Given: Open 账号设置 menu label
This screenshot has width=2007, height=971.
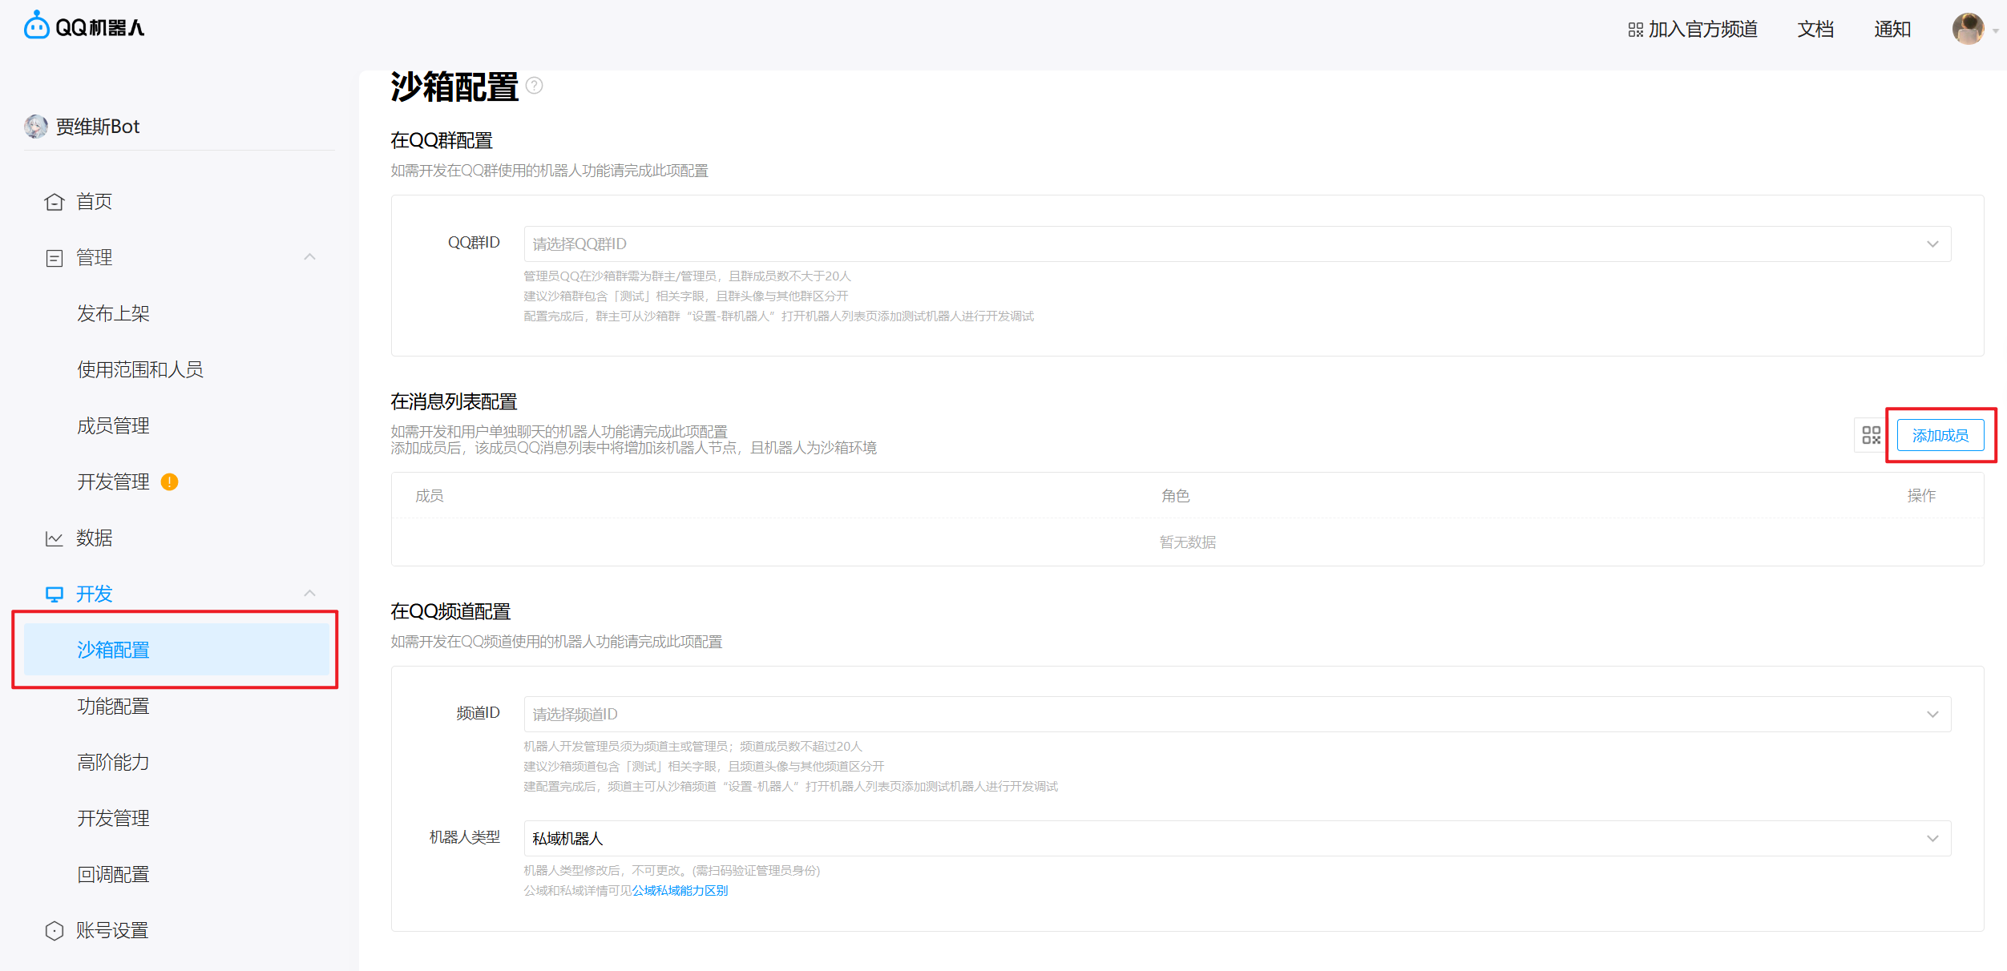Looking at the screenshot, I should [112, 931].
